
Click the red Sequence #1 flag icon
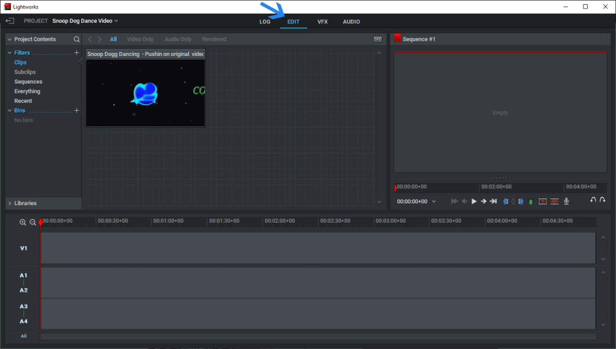(x=397, y=39)
